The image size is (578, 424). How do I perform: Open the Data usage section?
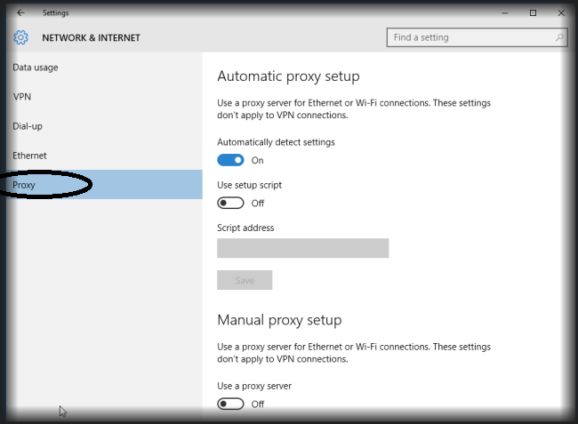tap(36, 68)
